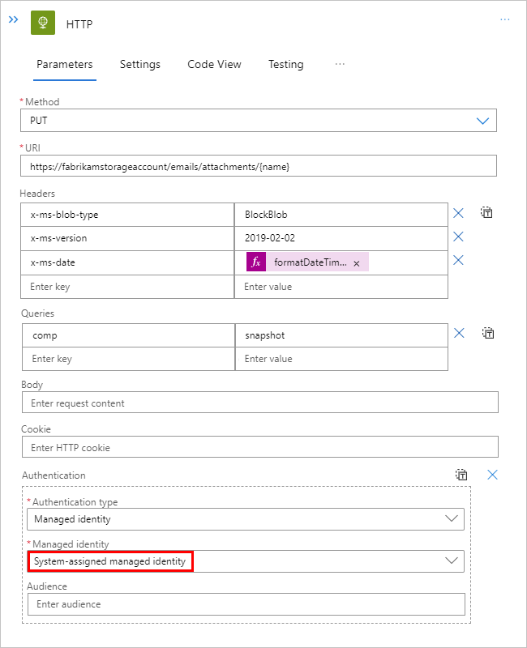Toggle the Authentication text mode icon
Screen dimensions: 527x648
point(461,475)
